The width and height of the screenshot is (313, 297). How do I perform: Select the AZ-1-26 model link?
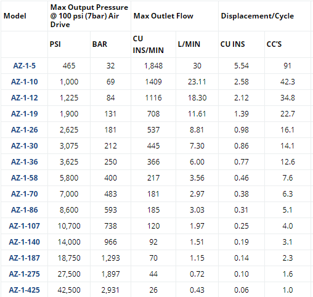tap(24, 130)
